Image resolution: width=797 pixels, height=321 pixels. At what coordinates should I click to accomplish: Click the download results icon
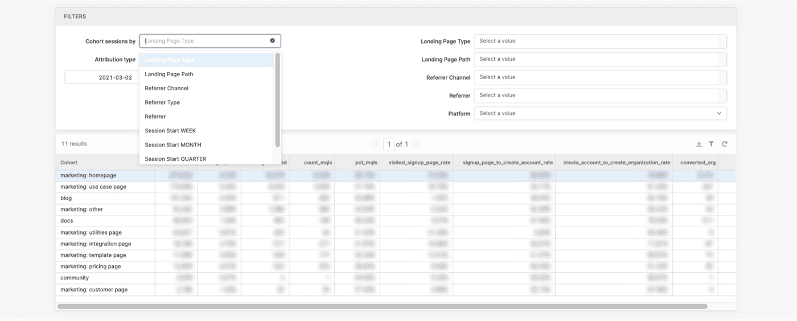click(699, 144)
